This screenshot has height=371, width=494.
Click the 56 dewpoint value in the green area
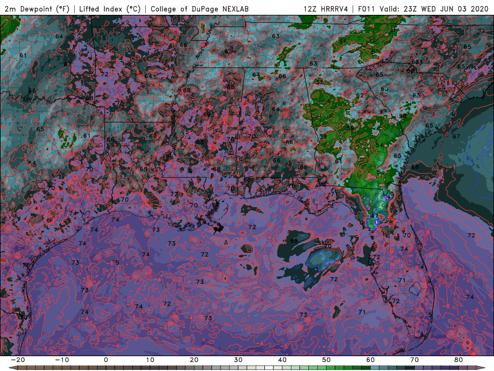(343, 41)
